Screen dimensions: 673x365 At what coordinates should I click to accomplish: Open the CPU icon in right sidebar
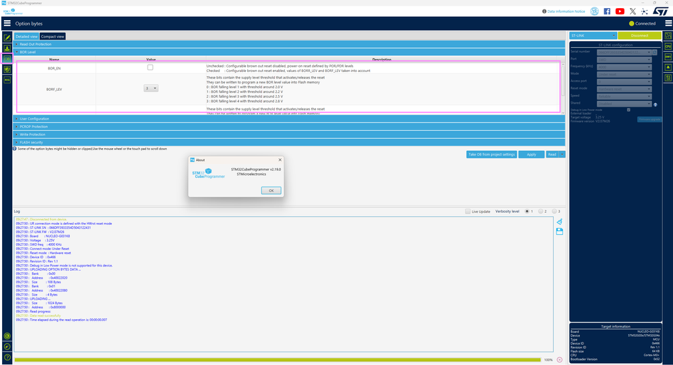(668, 46)
